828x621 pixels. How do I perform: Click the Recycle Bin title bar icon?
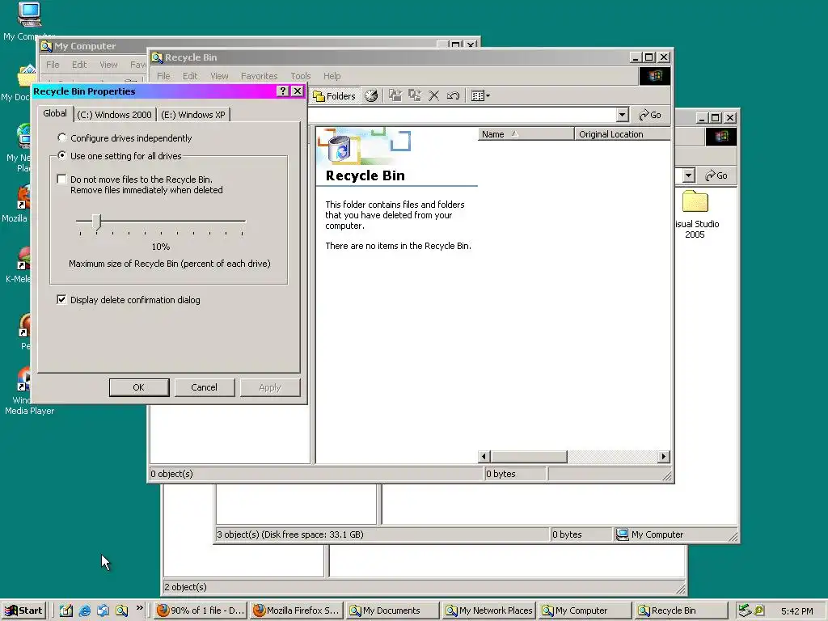pyautogui.click(x=158, y=57)
